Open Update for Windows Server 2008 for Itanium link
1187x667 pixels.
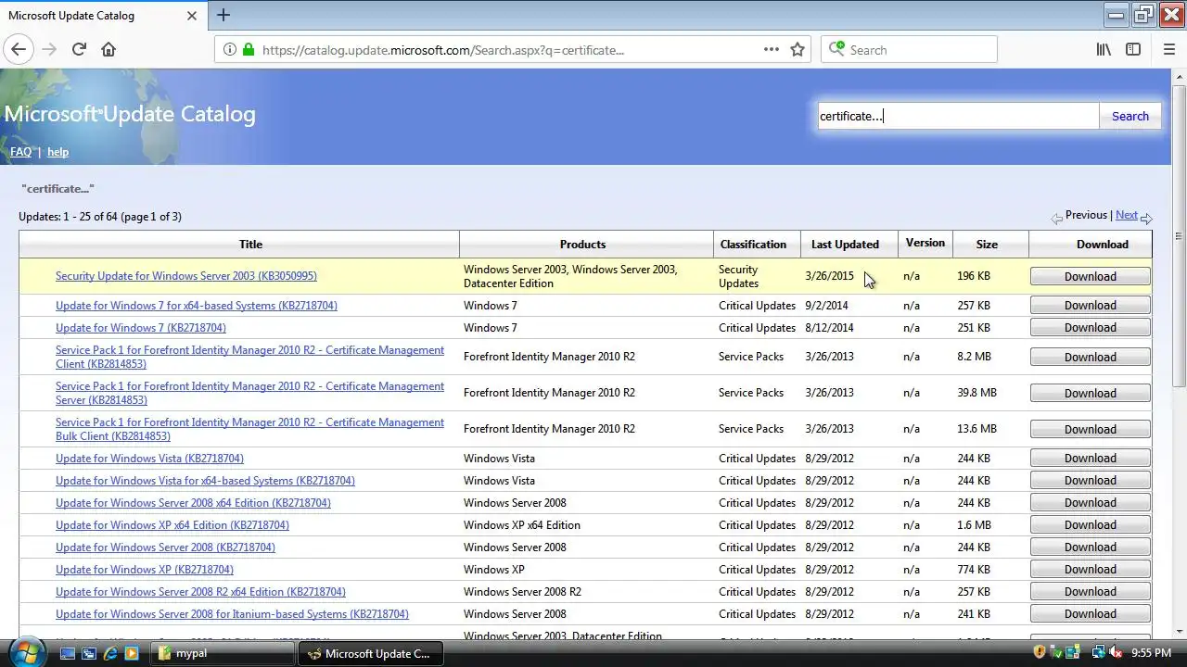pyautogui.click(x=232, y=614)
